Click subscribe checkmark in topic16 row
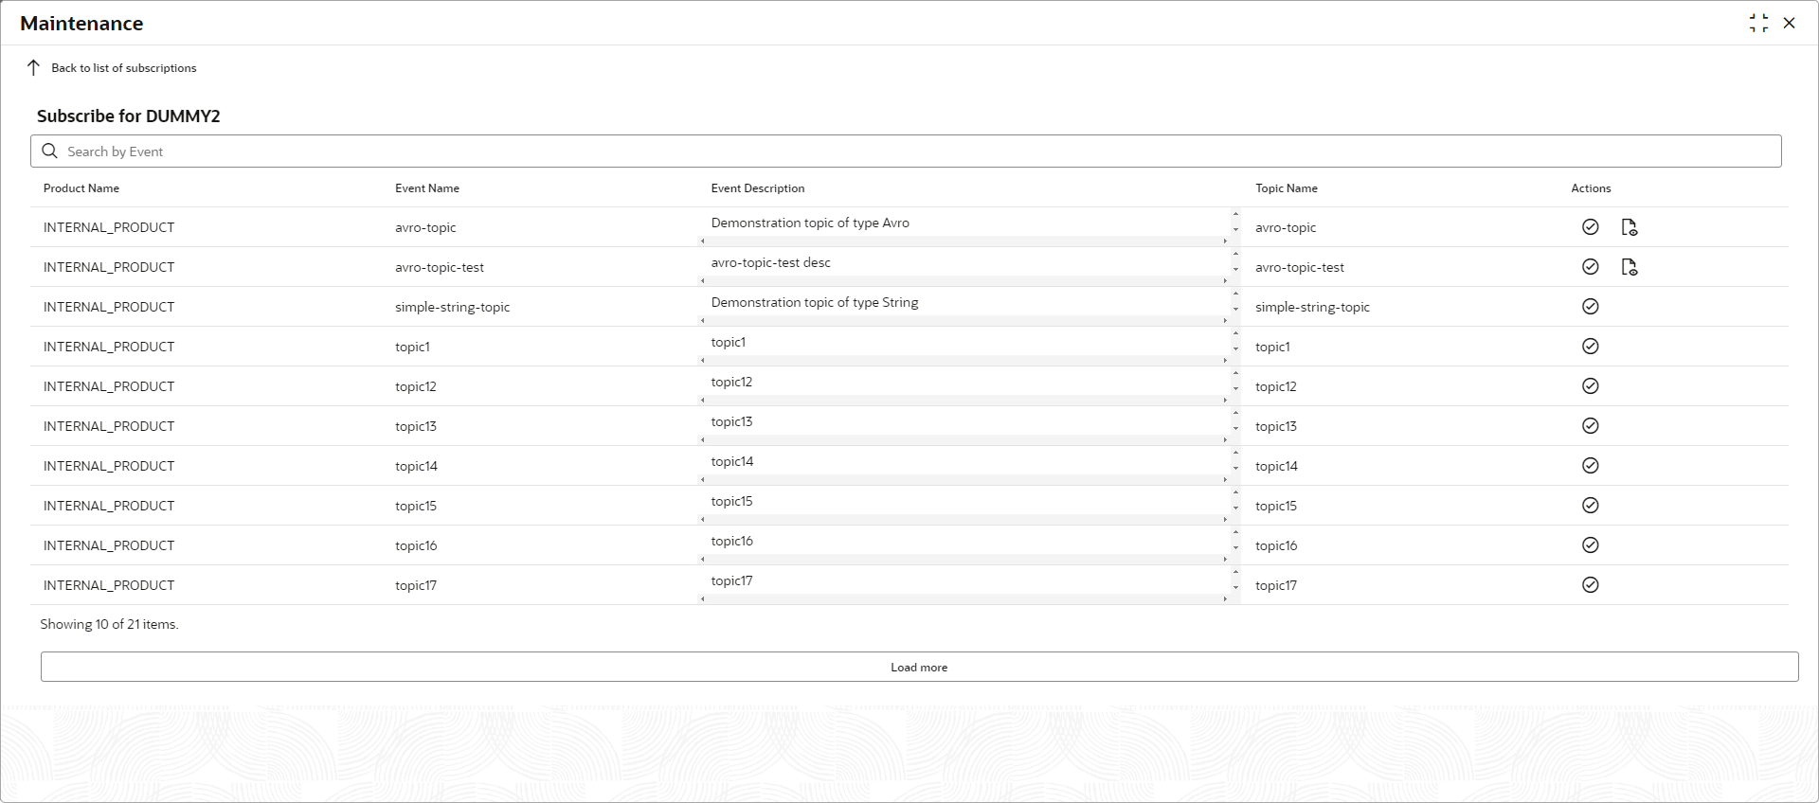The image size is (1819, 803). tap(1590, 545)
